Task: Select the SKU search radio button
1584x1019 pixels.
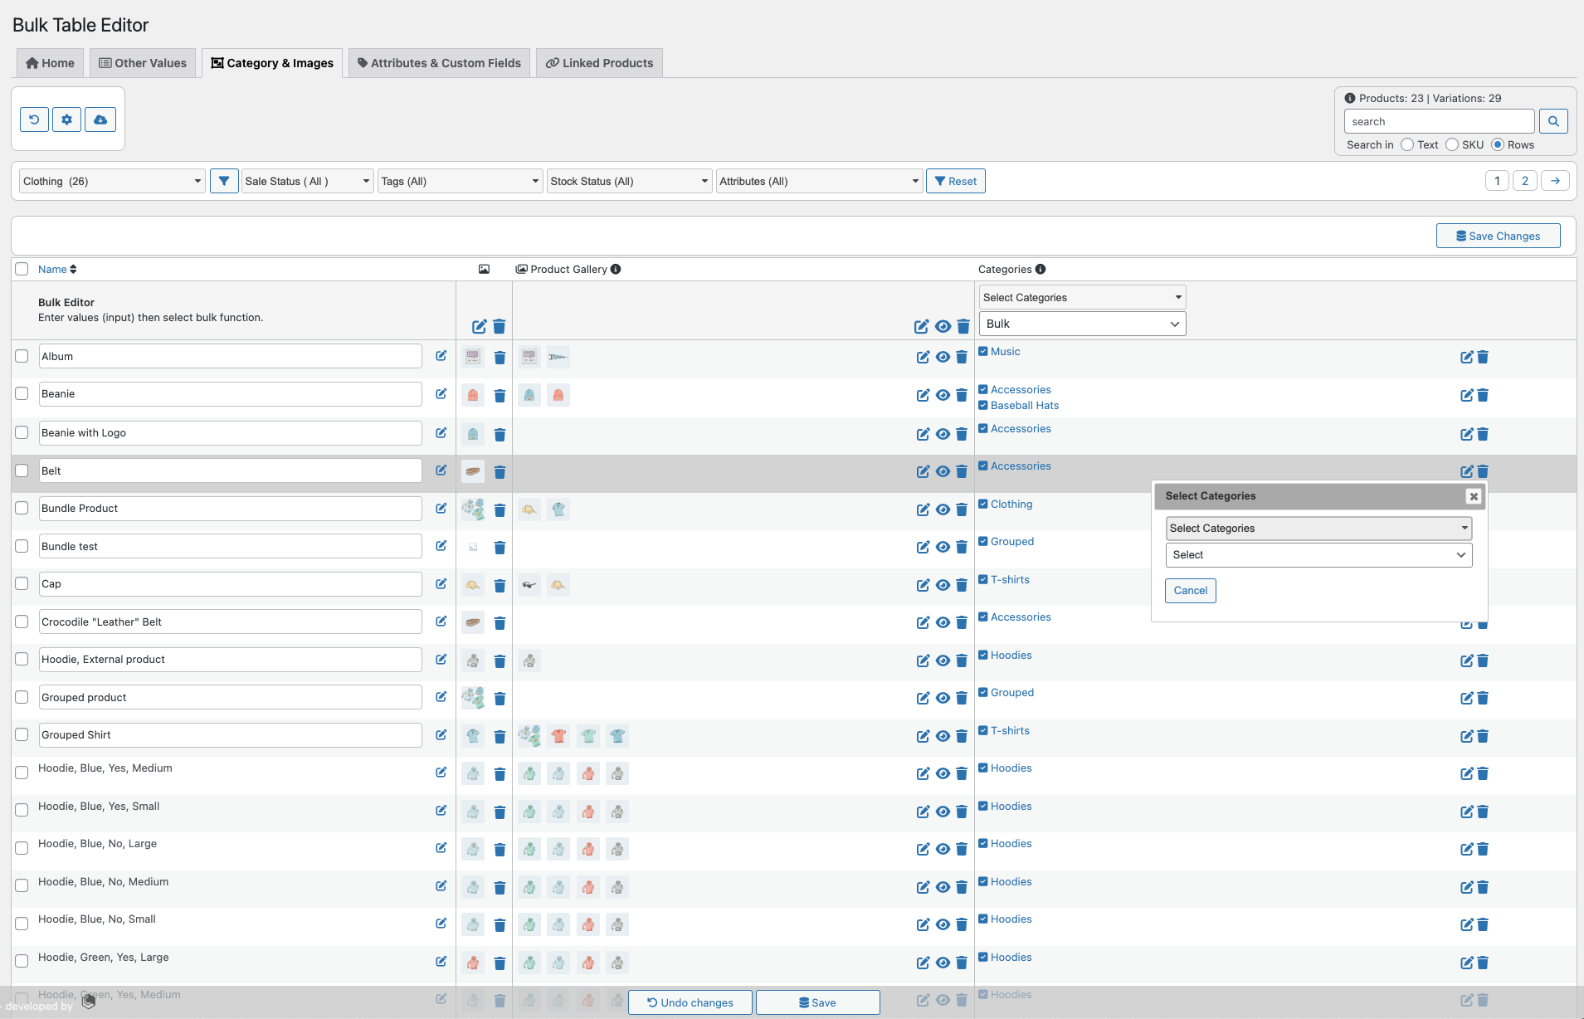Action: coord(1453,144)
